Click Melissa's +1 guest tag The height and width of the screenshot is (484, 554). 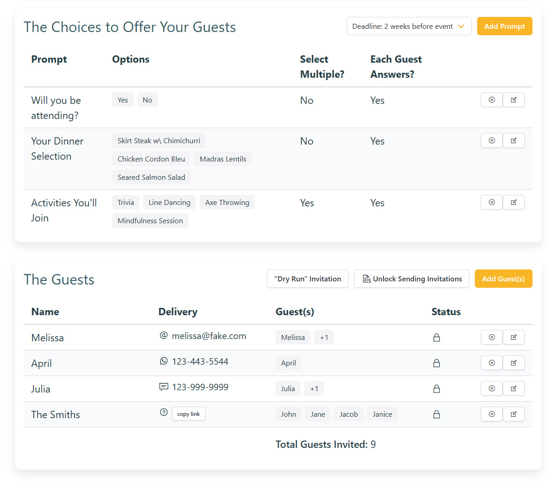pyautogui.click(x=324, y=338)
